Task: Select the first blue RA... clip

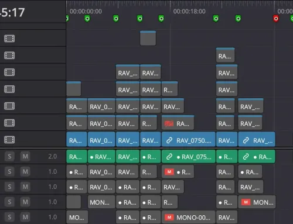Action: click(77, 139)
